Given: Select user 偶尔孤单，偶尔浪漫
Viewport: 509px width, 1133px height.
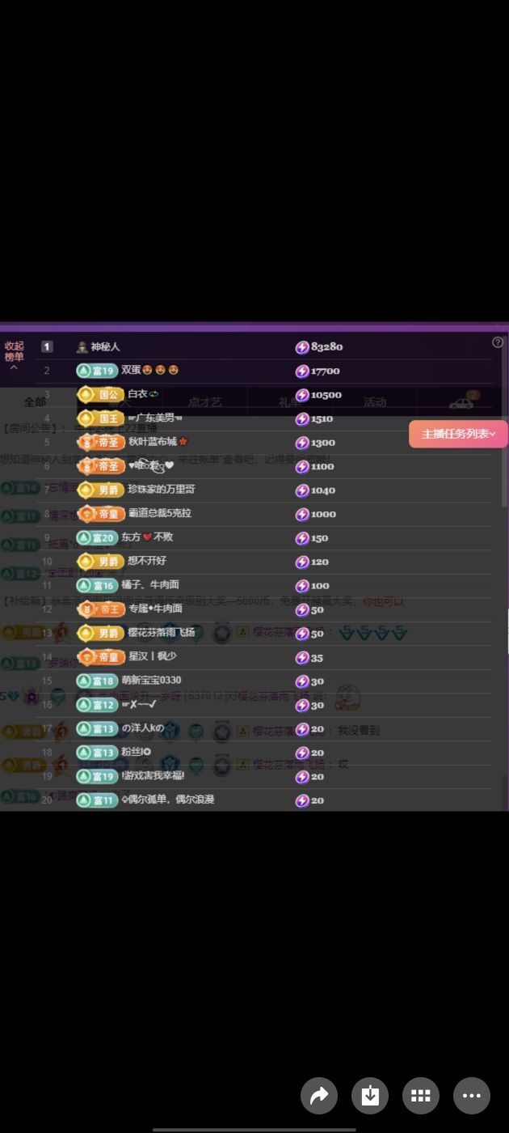Looking at the screenshot, I should tap(167, 800).
